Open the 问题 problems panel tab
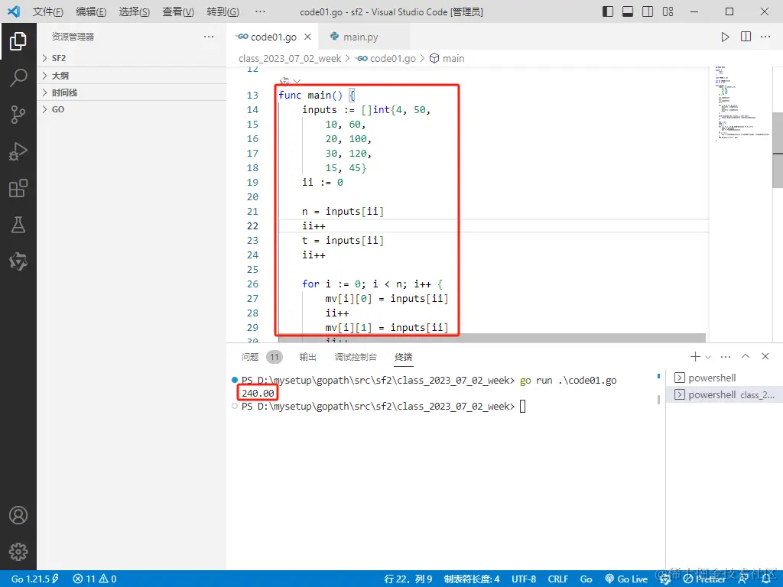The width and height of the screenshot is (783, 587). click(250, 357)
